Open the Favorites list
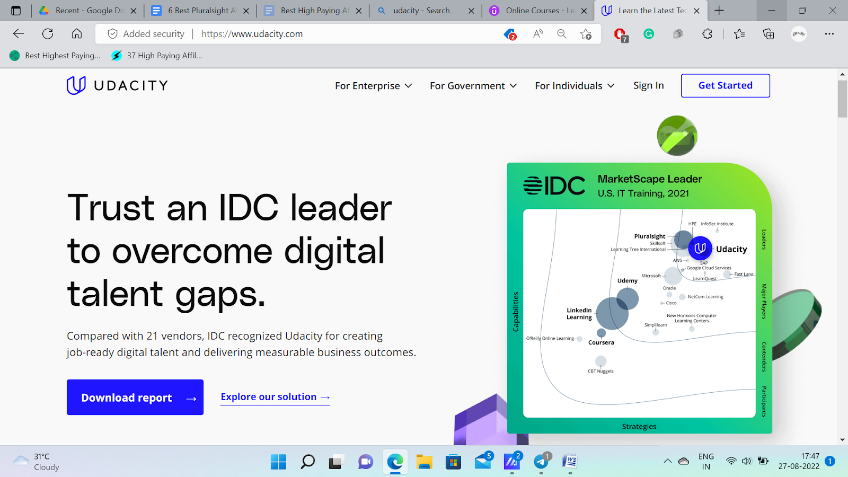The image size is (848, 477). coord(739,34)
